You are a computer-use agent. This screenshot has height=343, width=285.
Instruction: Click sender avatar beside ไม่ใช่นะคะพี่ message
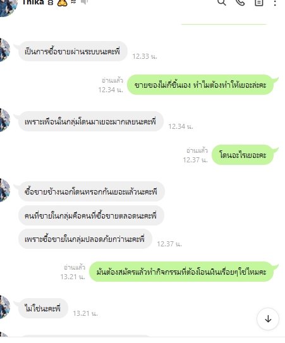(4, 307)
